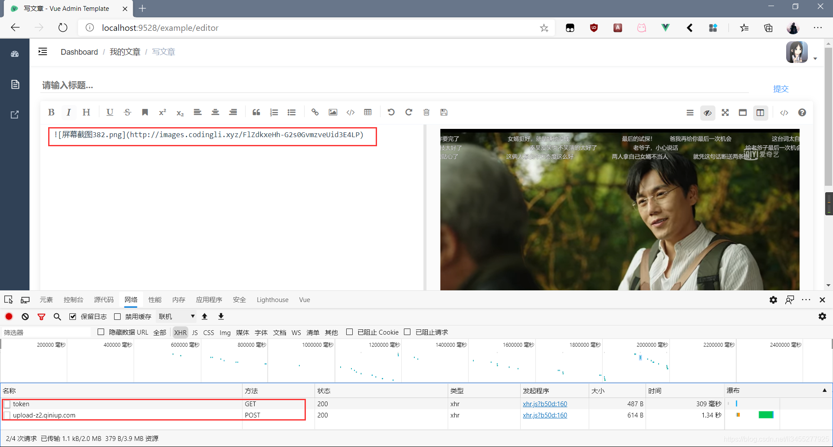Center align text in editor

(215, 112)
